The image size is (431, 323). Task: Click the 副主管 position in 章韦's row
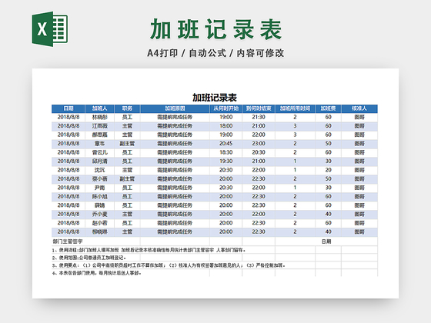tap(127, 144)
